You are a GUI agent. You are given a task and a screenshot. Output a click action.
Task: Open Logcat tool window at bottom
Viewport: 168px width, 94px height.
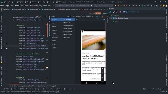tap(38, 89)
